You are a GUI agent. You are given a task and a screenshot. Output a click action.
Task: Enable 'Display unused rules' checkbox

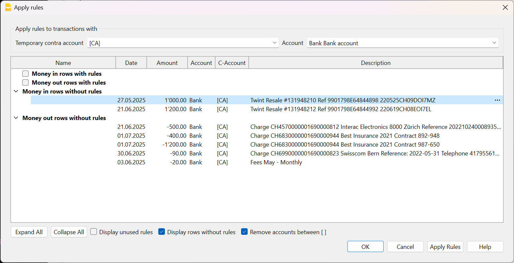coord(94,232)
